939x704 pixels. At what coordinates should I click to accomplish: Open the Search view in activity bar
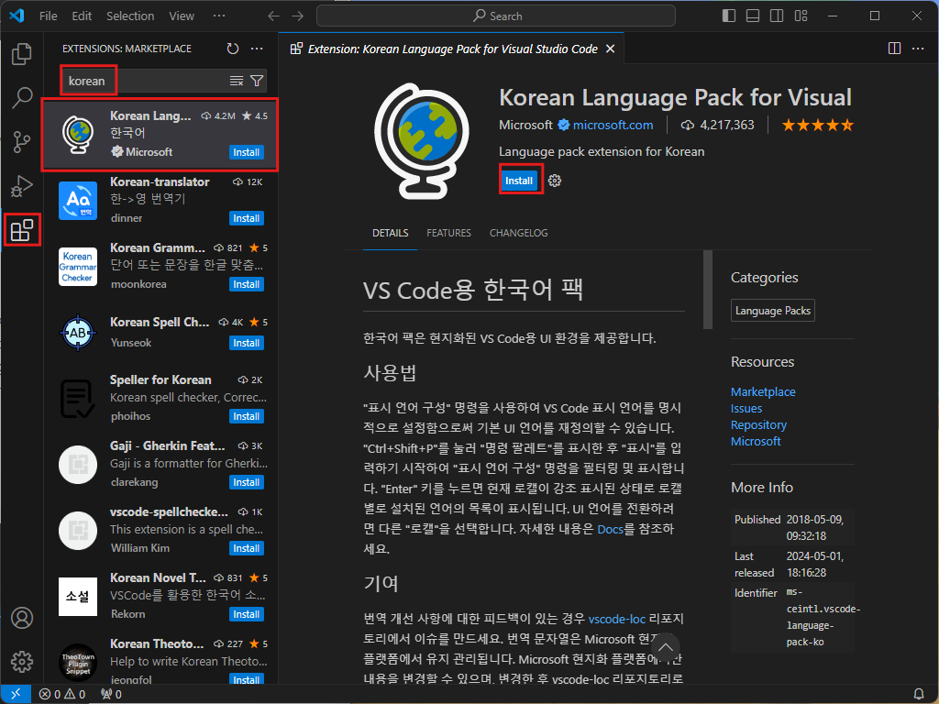(22, 97)
